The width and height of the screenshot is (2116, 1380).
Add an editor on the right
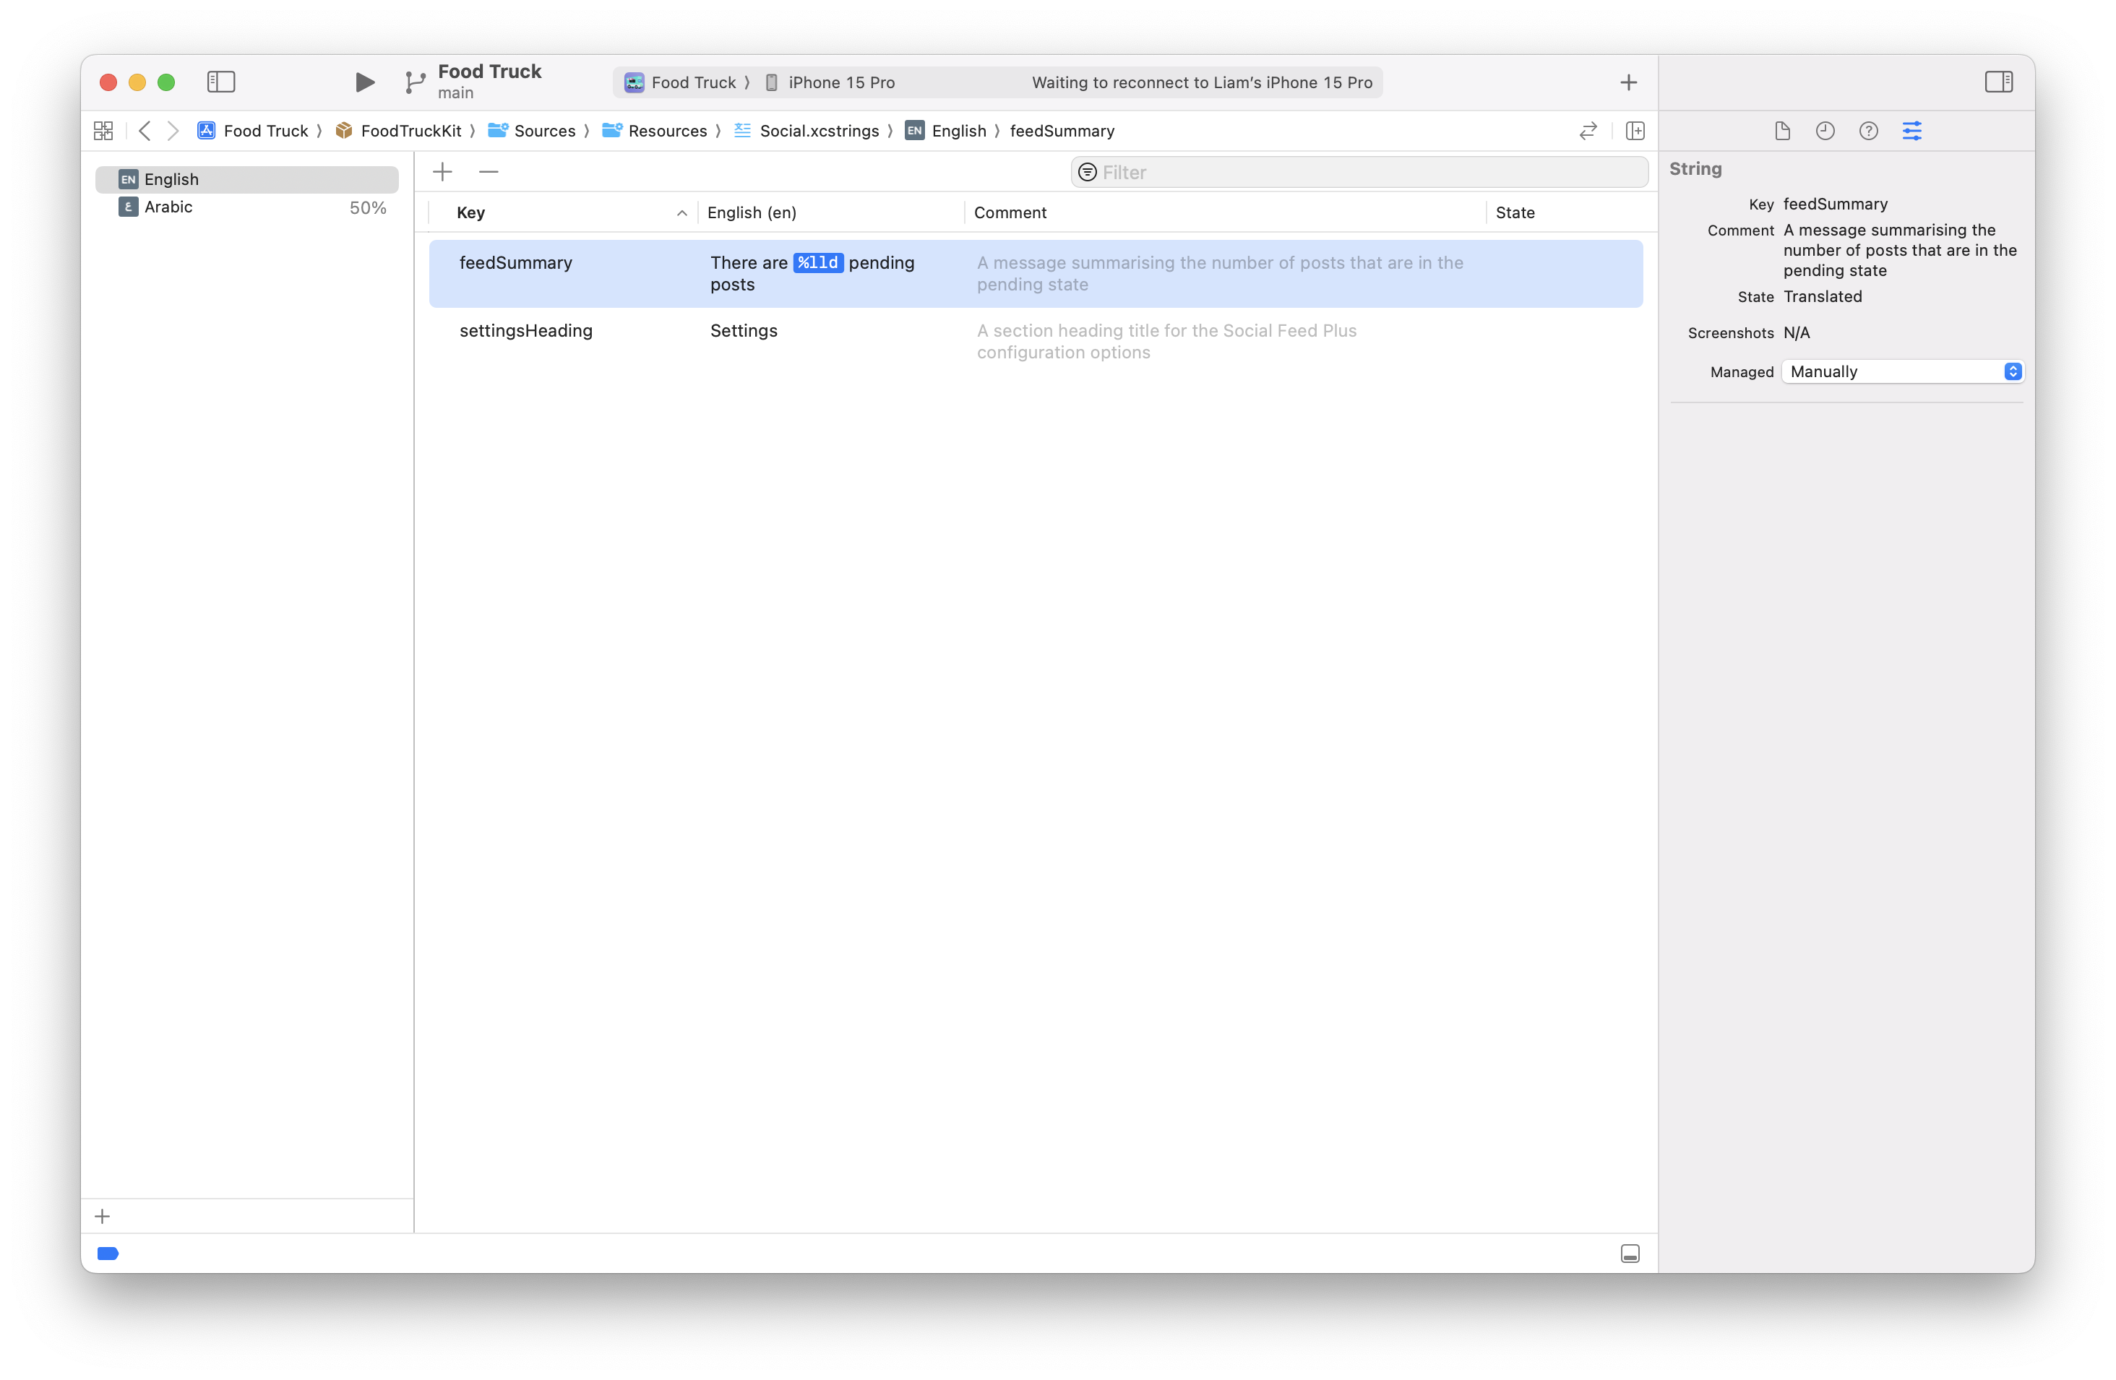pos(1634,131)
